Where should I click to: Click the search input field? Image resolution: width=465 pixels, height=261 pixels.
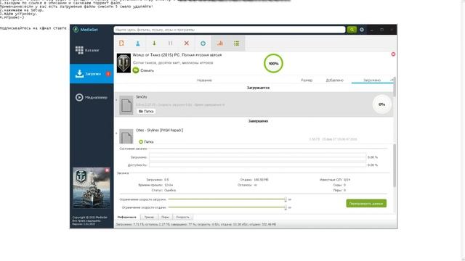tap(230, 30)
